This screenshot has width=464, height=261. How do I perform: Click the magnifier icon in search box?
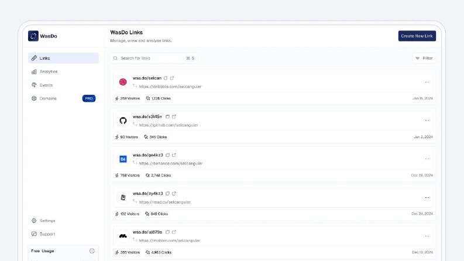pyautogui.click(x=115, y=59)
